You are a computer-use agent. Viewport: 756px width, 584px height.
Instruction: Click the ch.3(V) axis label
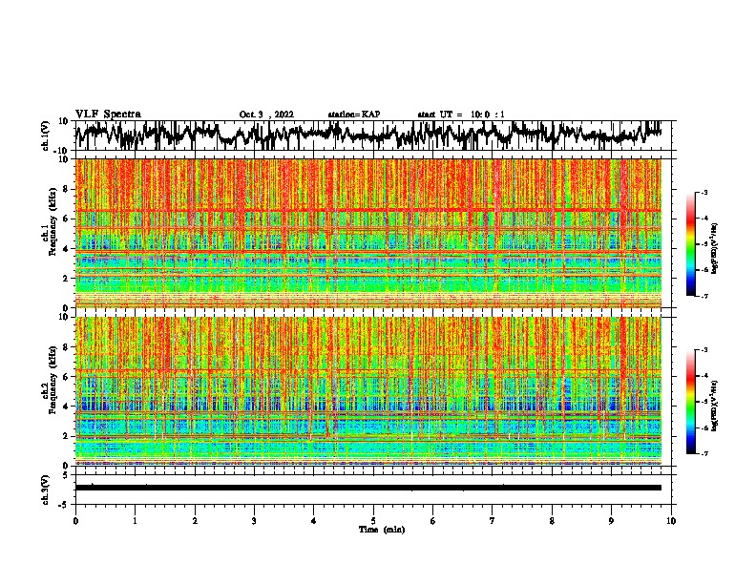click(x=46, y=490)
